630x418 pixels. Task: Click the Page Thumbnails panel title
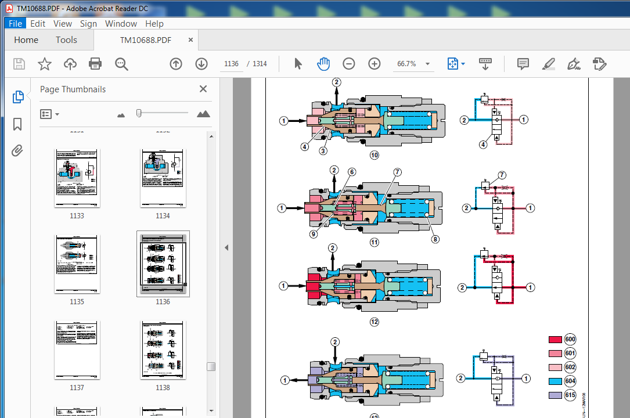(x=73, y=89)
